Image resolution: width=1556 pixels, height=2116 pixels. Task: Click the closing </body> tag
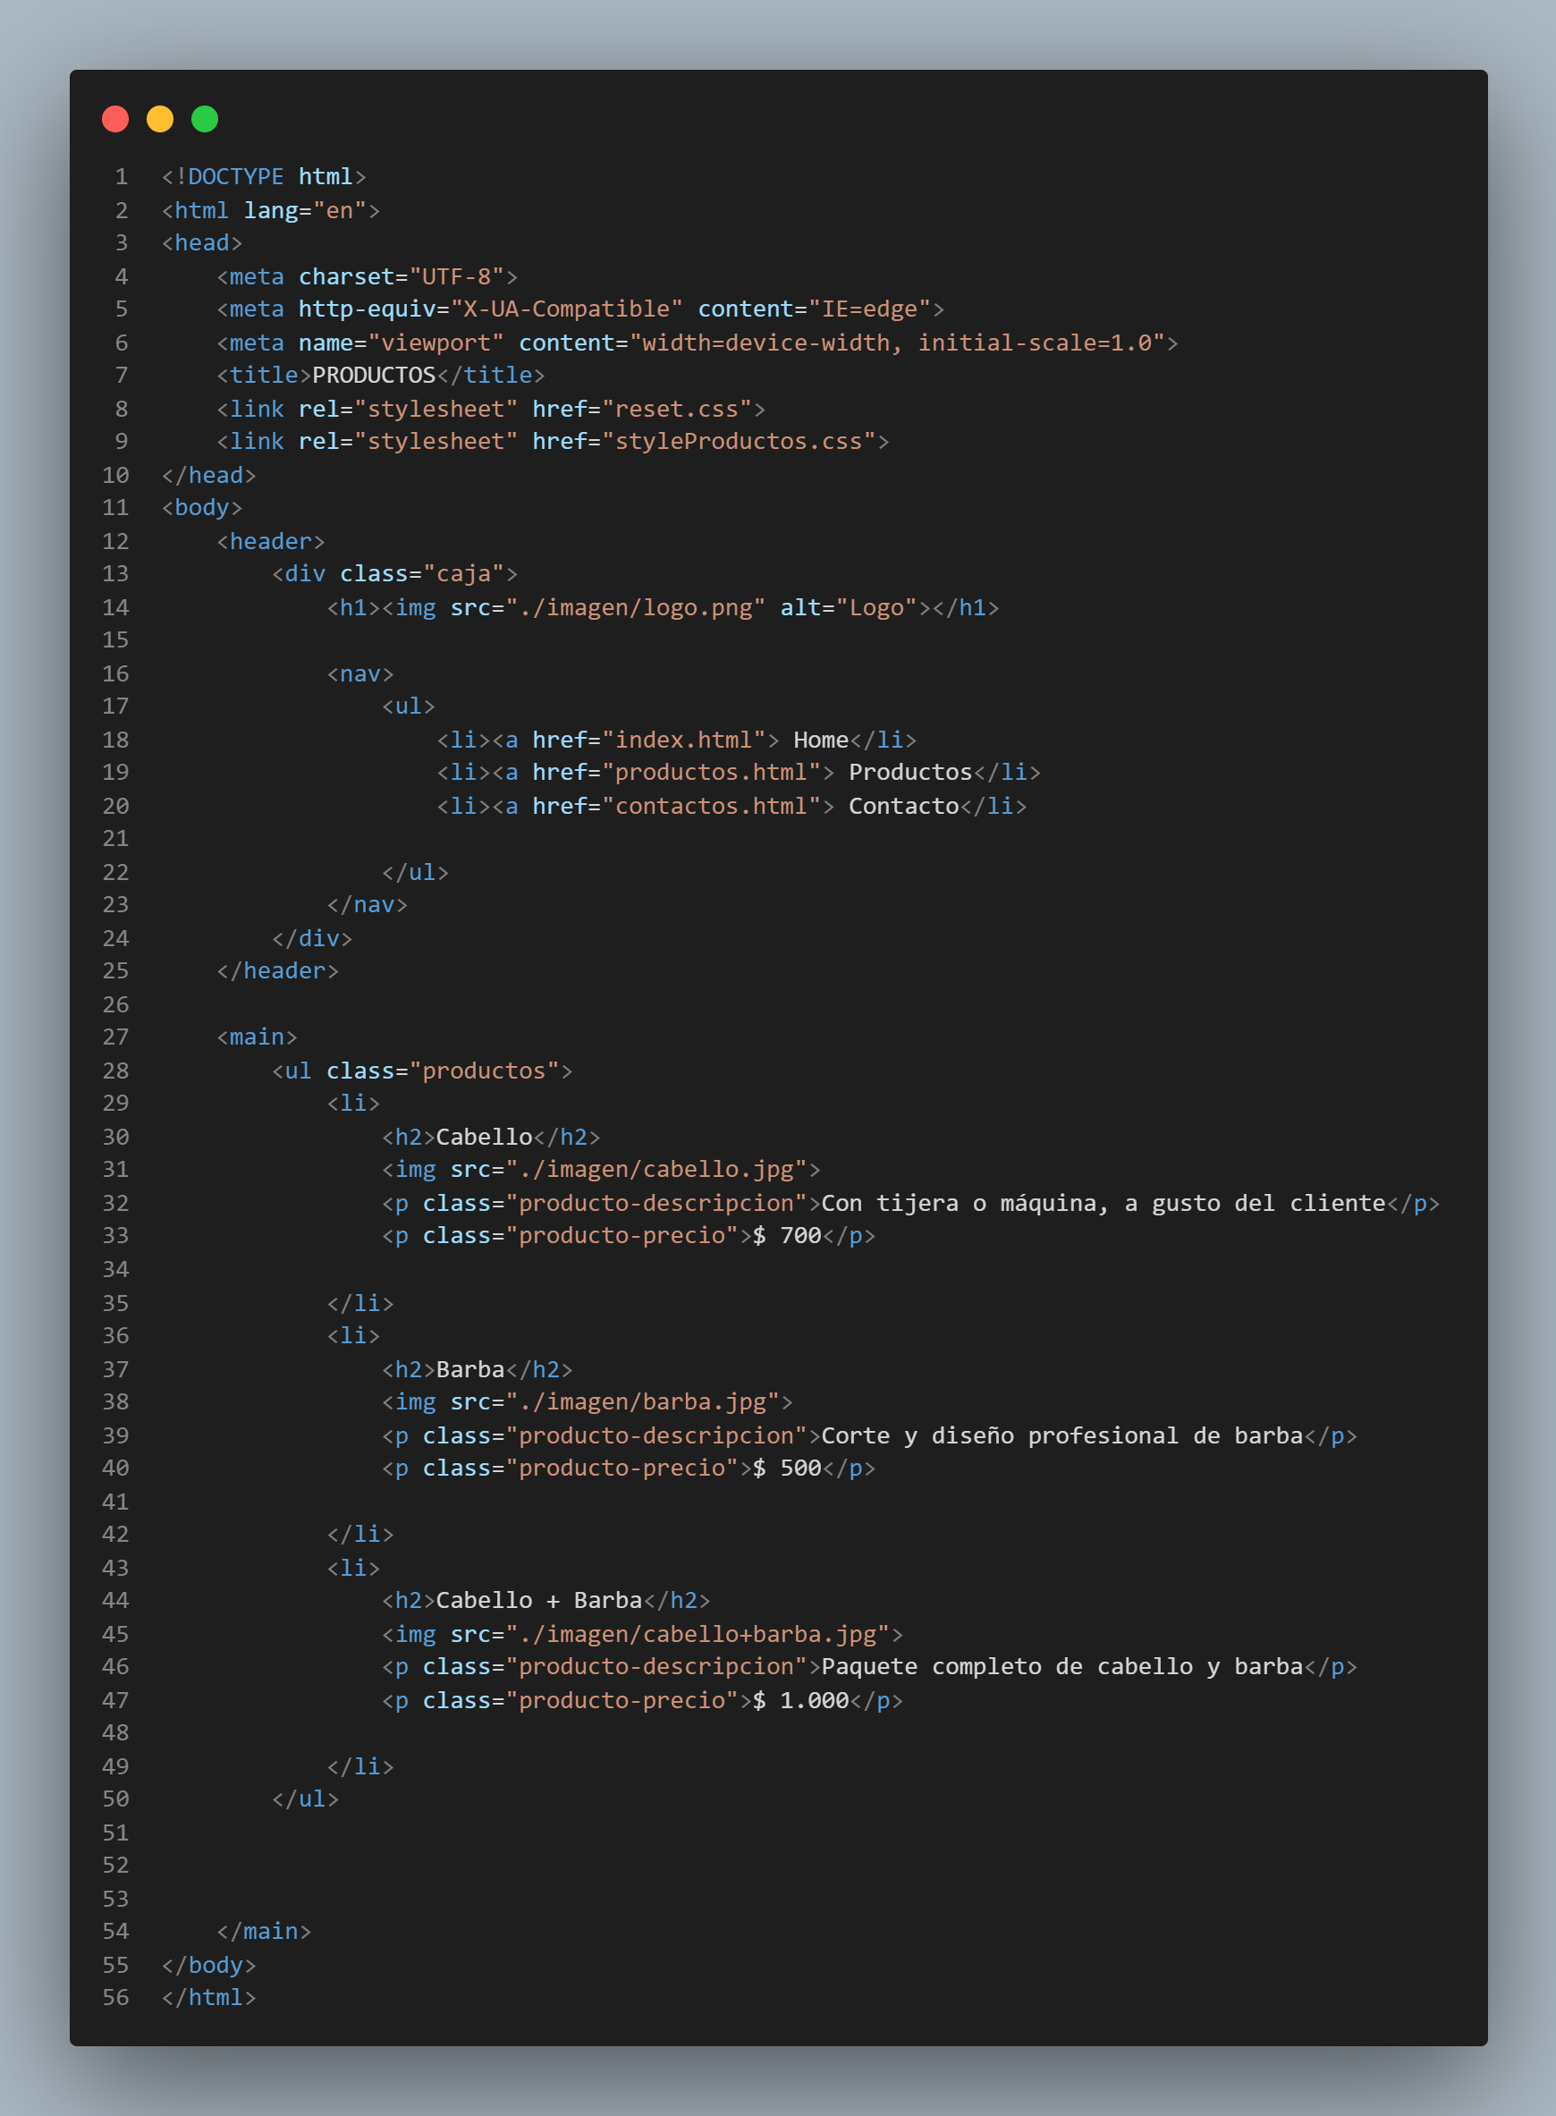tap(209, 1966)
